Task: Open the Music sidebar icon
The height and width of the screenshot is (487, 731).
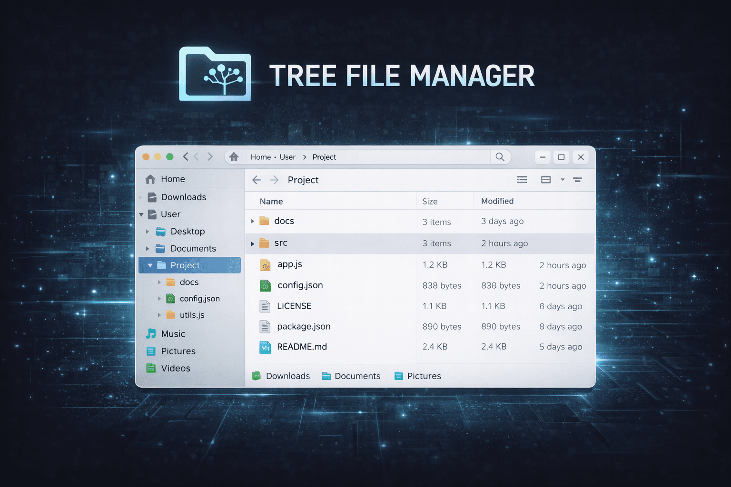Action: coord(151,333)
